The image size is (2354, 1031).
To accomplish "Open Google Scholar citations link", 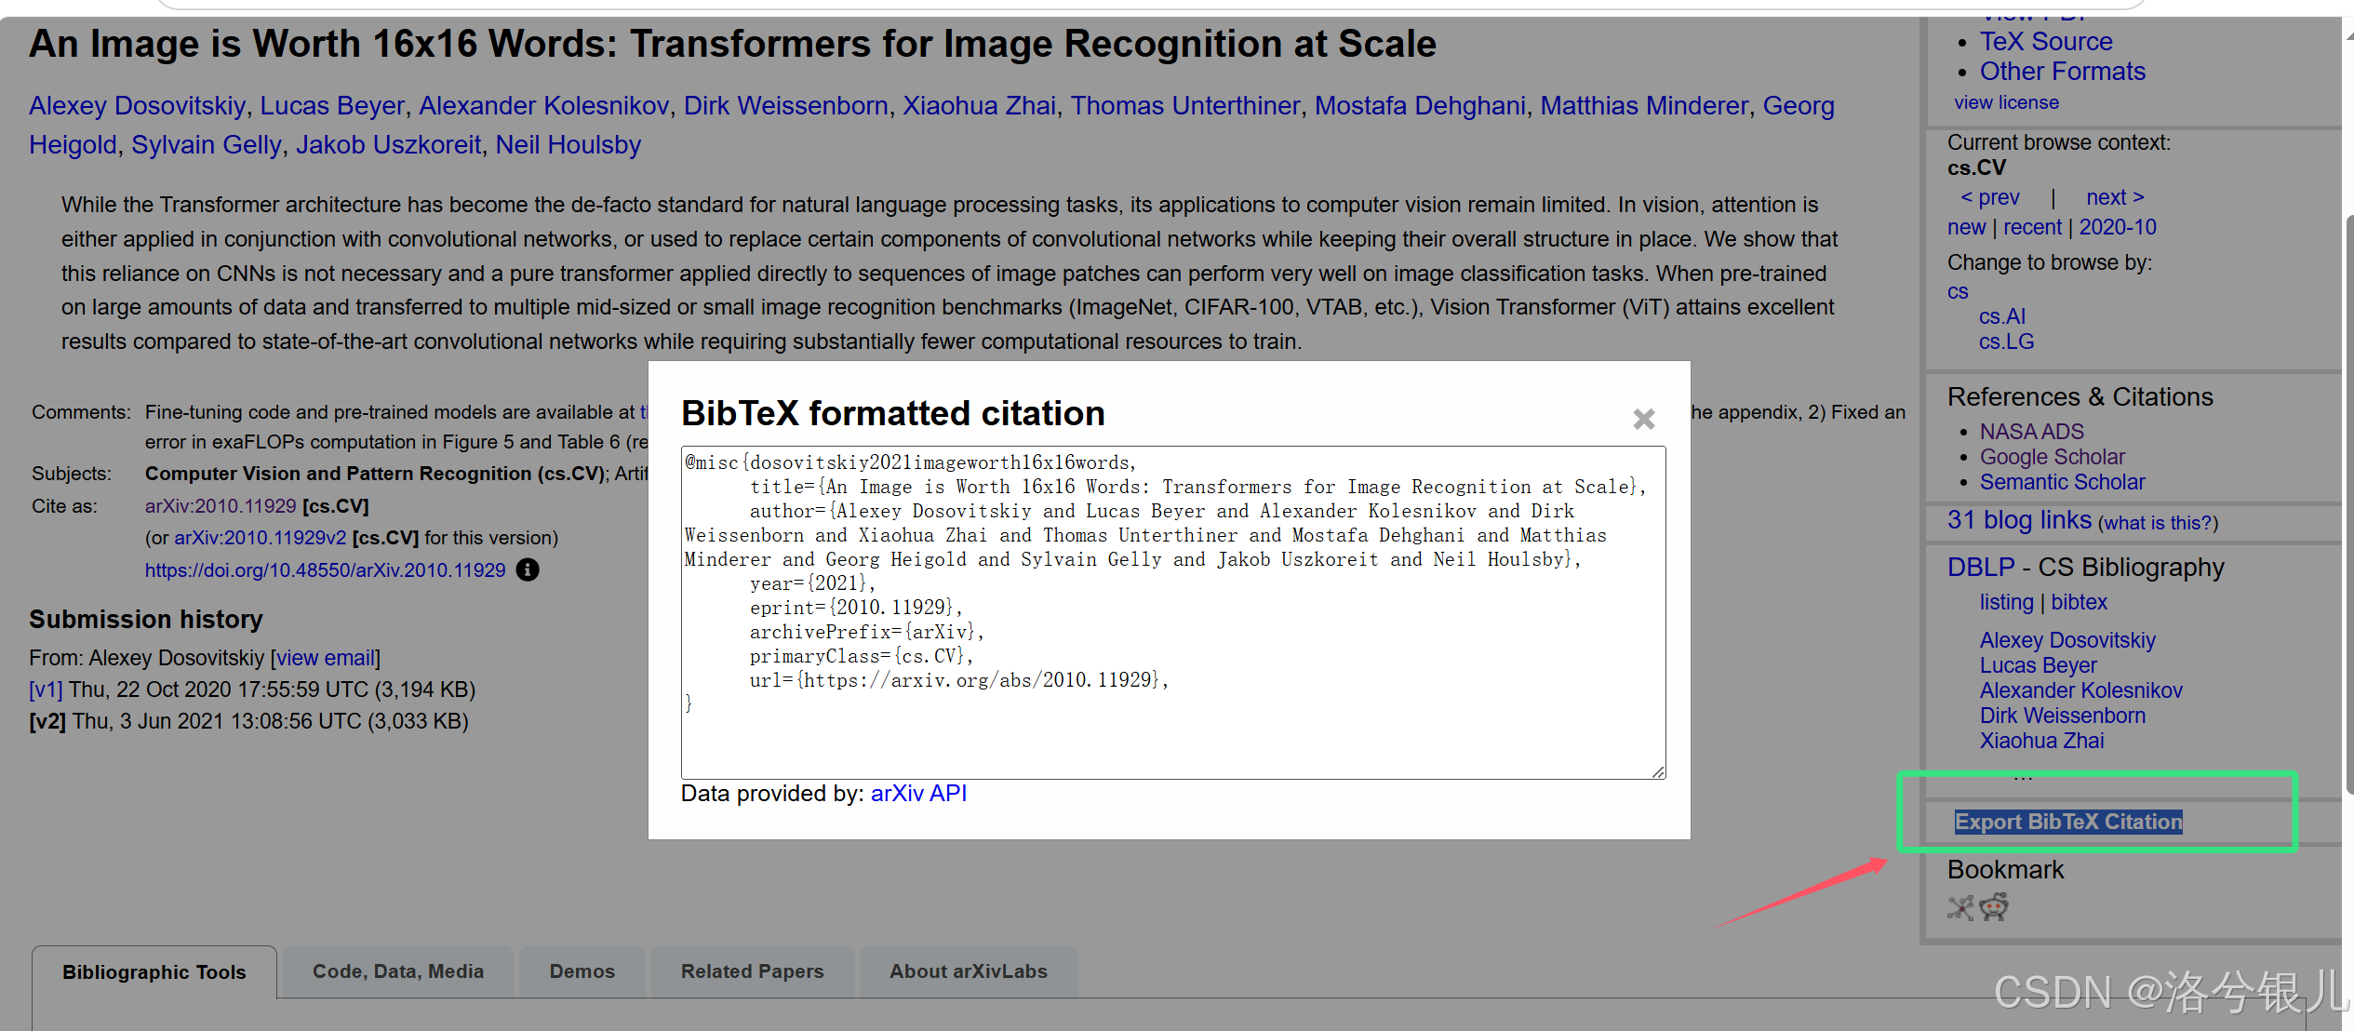I will point(2052,457).
